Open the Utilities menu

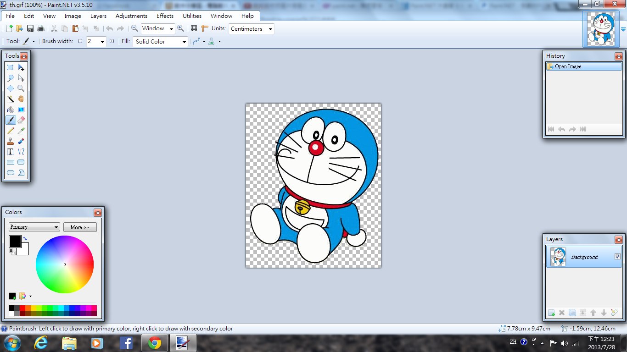[192, 16]
